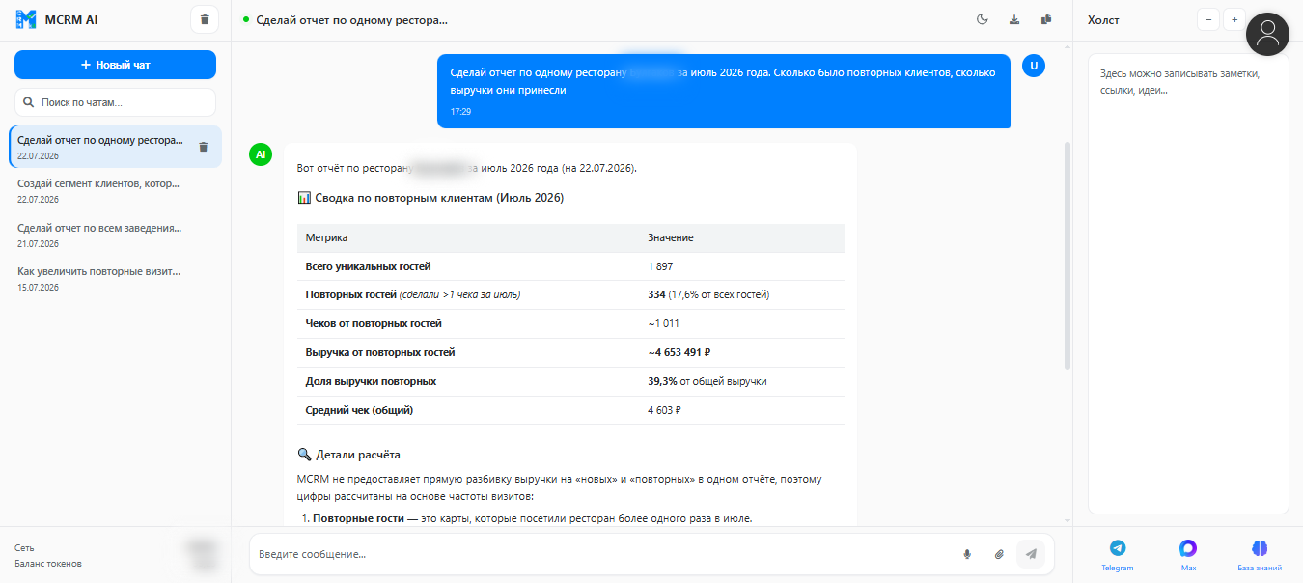1303x583 pixels.
Task: Click the blue user message bubble
Action: click(724, 91)
